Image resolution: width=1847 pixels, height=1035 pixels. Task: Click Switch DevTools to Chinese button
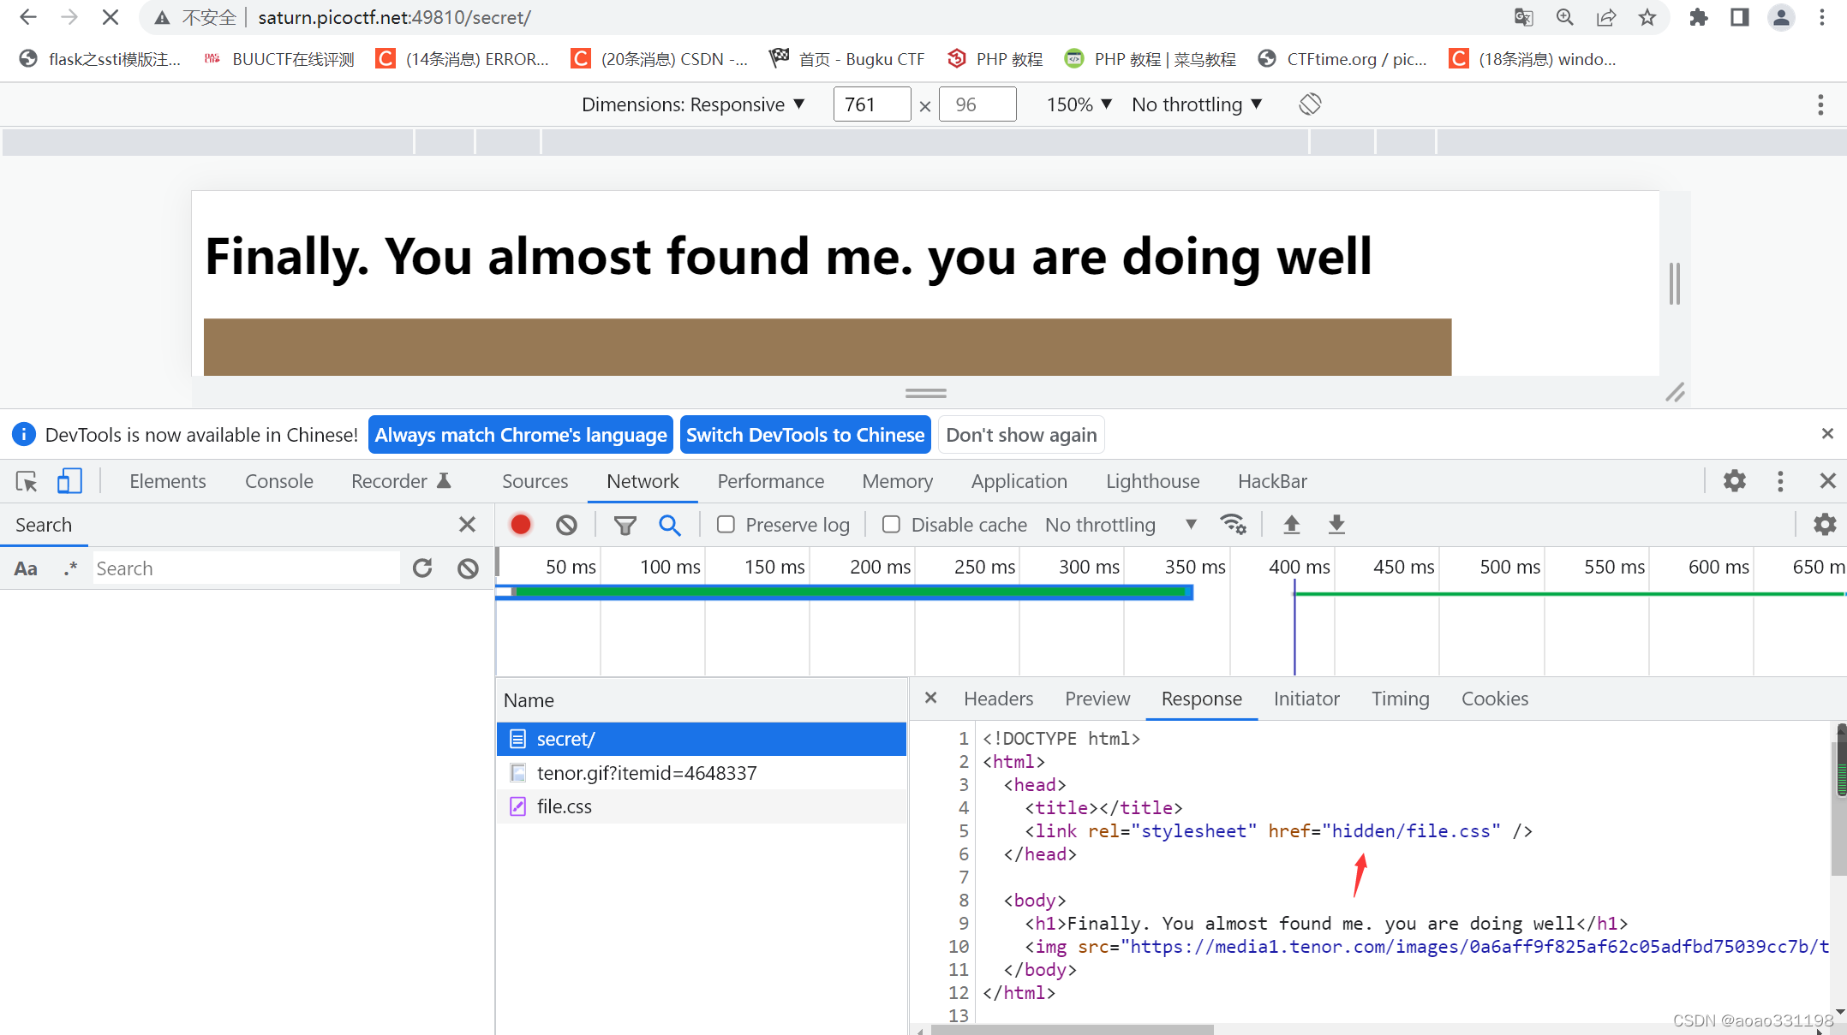tap(807, 434)
